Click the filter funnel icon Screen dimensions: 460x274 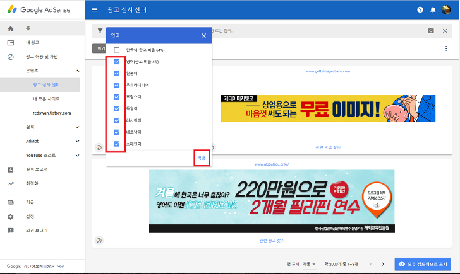(100, 31)
